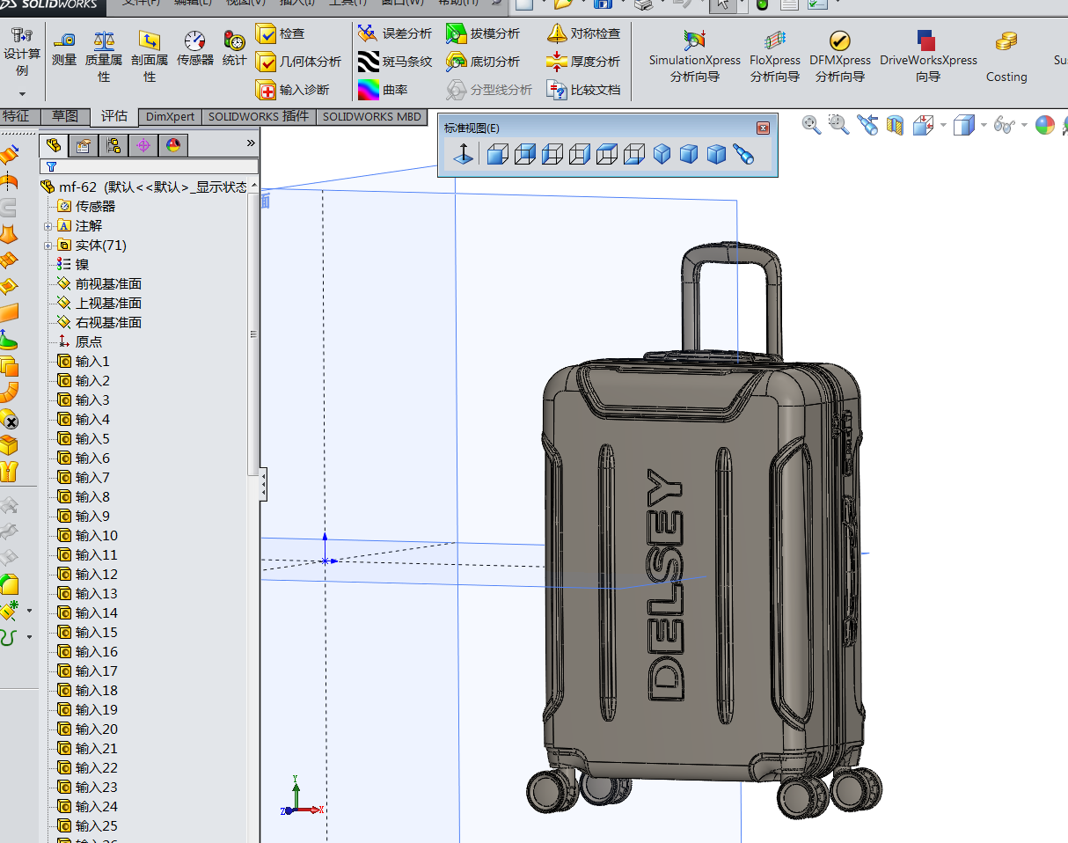Launch DFMXpress analysis wizard
This screenshot has height=843, width=1068.
[x=840, y=56]
